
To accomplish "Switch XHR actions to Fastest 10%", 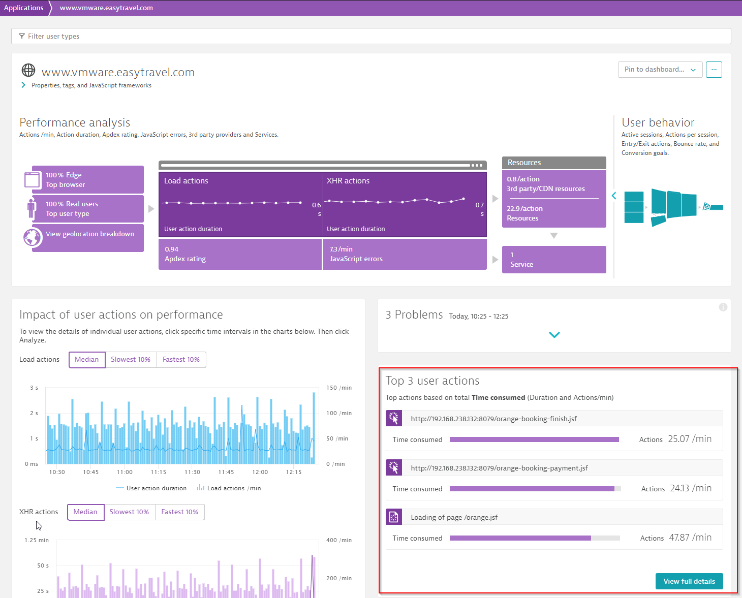I will (179, 512).
